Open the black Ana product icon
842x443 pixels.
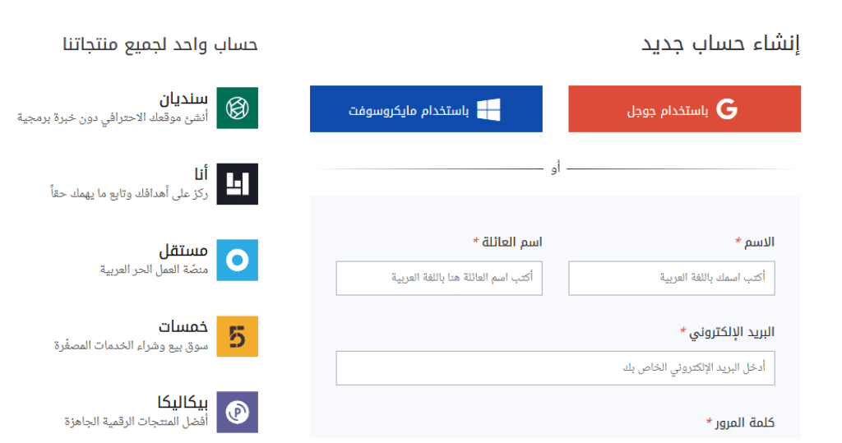click(x=238, y=184)
